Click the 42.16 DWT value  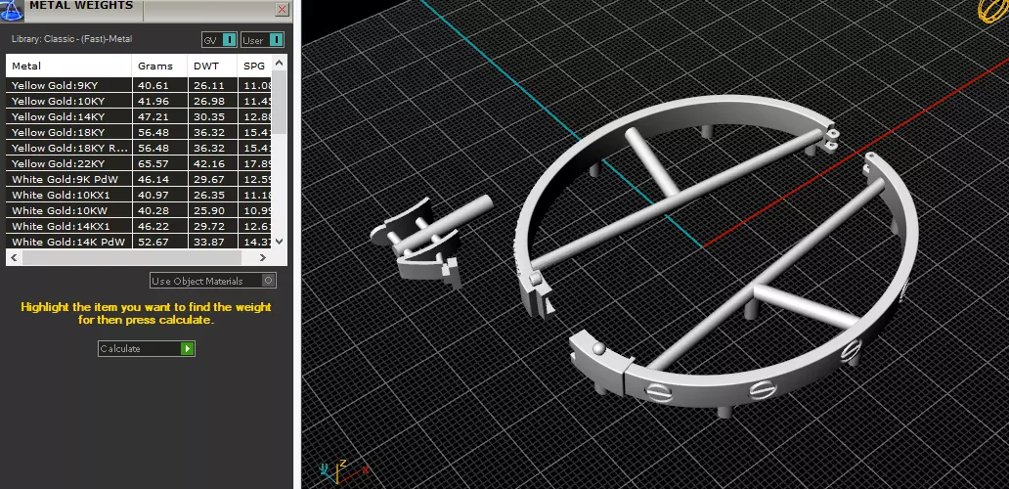(208, 163)
